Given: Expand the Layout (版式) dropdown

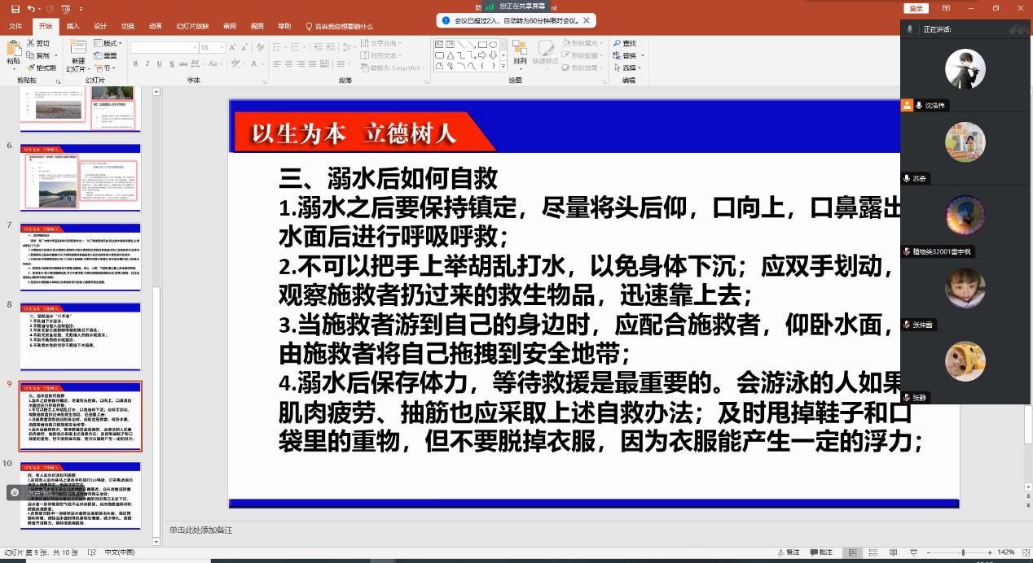Looking at the screenshot, I should coord(109,43).
